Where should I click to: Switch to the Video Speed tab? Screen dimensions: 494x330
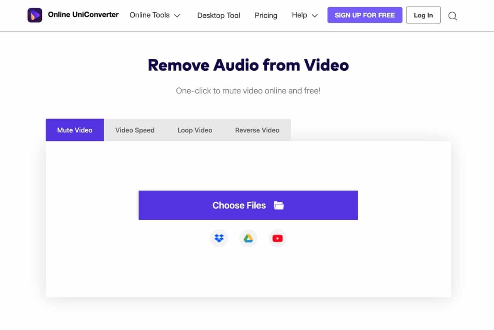click(x=135, y=130)
